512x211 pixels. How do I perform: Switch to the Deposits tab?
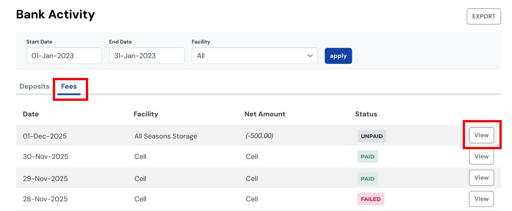click(34, 86)
